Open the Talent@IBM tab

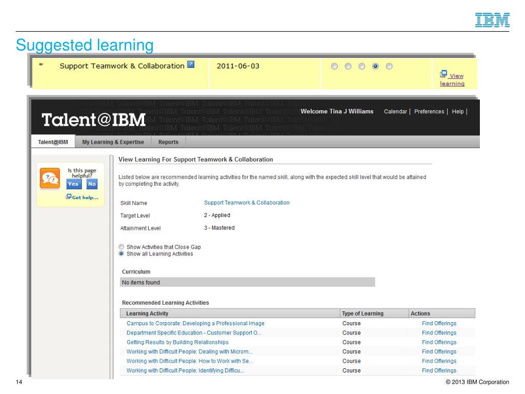pyautogui.click(x=53, y=142)
